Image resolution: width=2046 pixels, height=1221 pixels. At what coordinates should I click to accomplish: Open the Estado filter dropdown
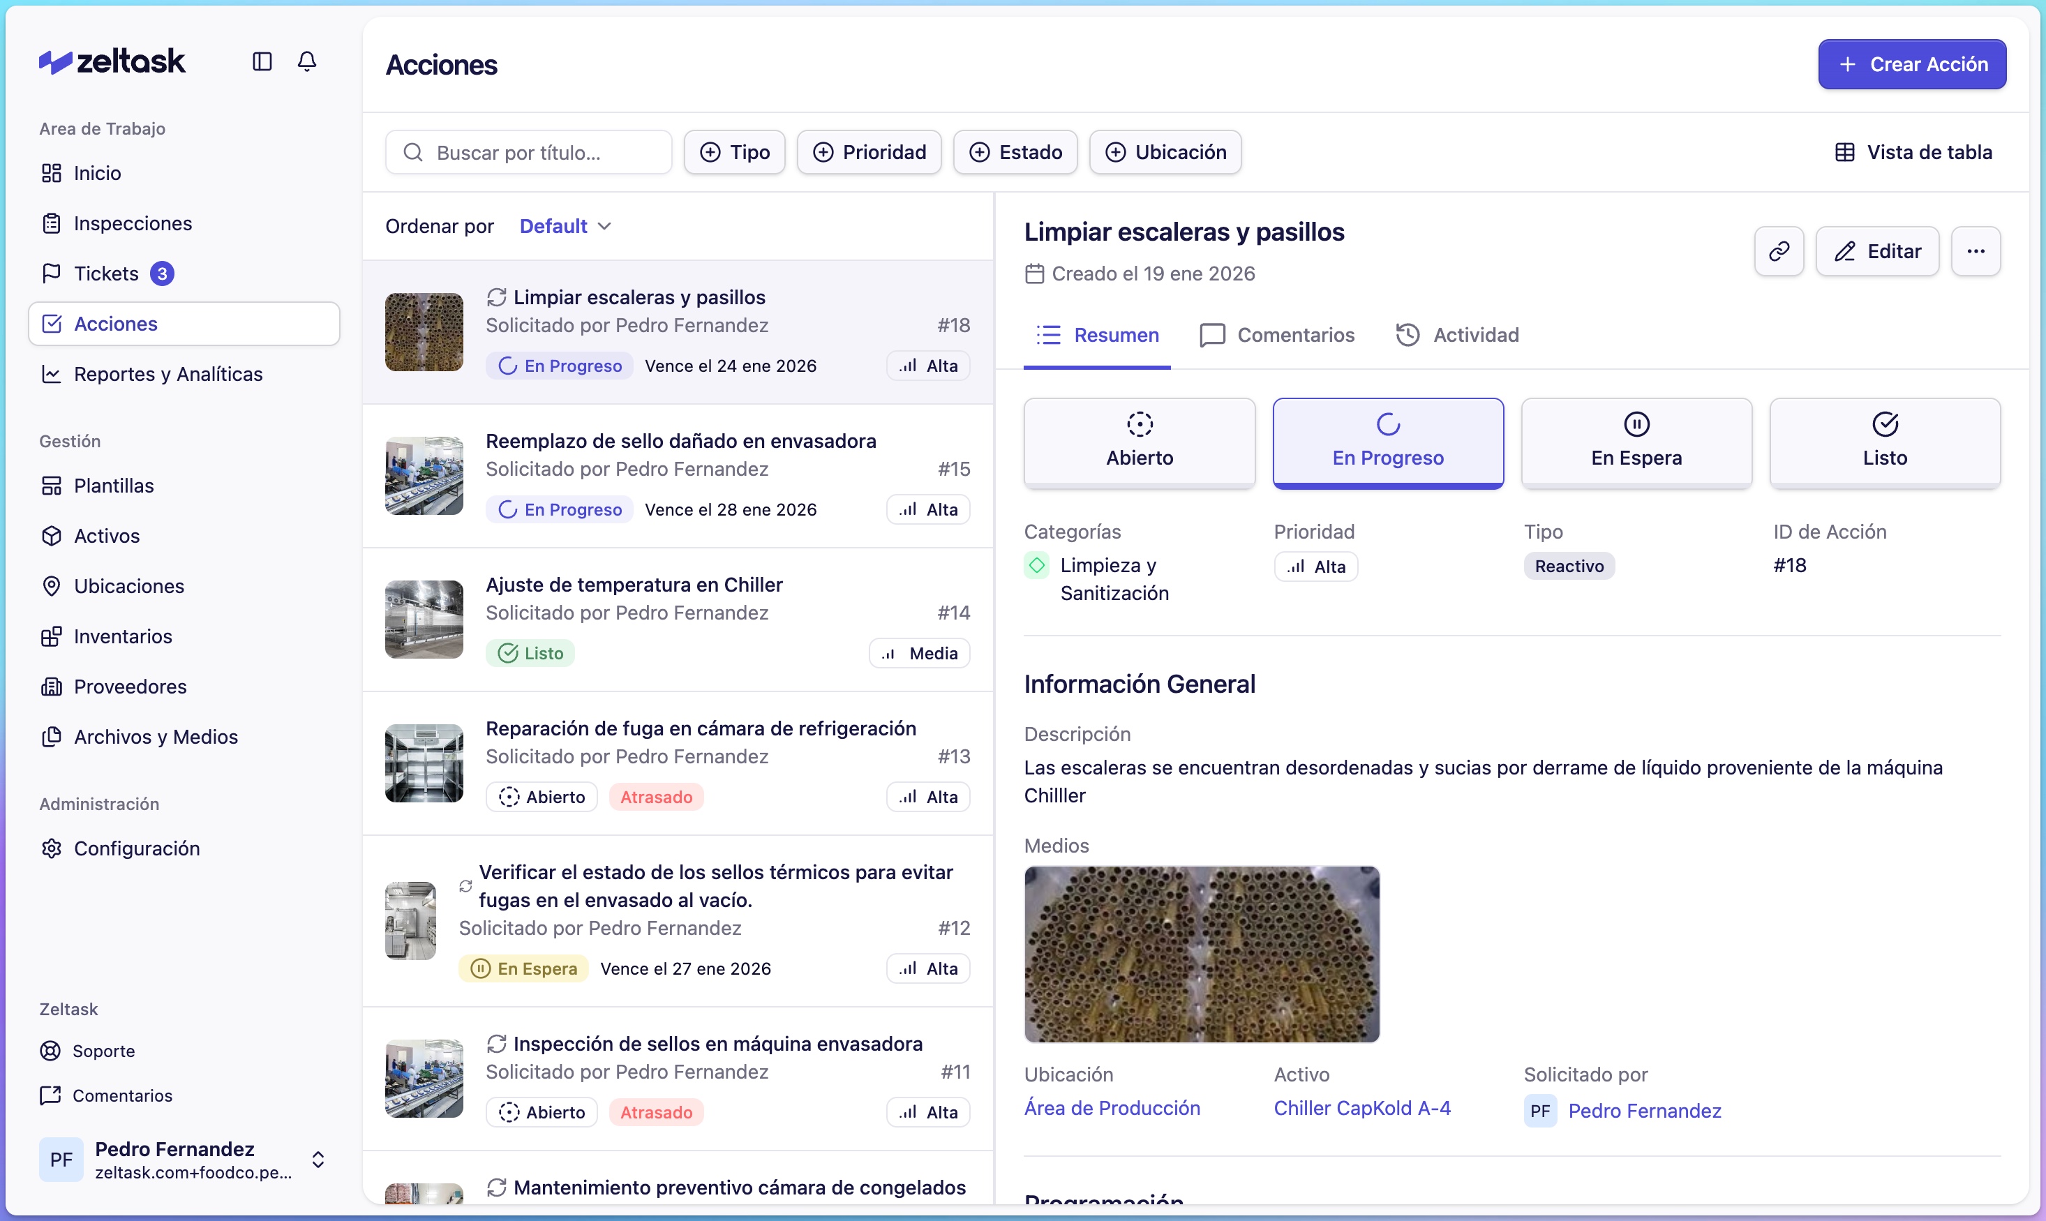[x=1015, y=151]
